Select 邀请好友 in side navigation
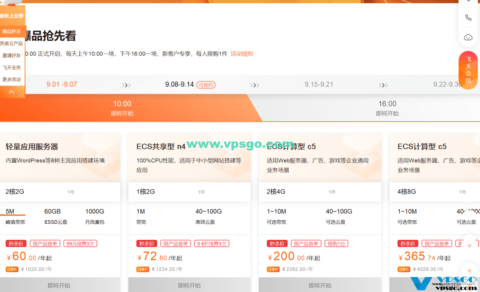This screenshot has width=480, height=292. [x=11, y=55]
